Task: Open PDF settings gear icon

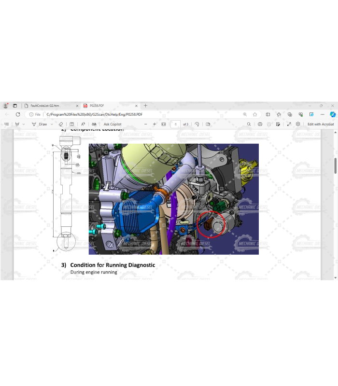Action: click(x=298, y=124)
